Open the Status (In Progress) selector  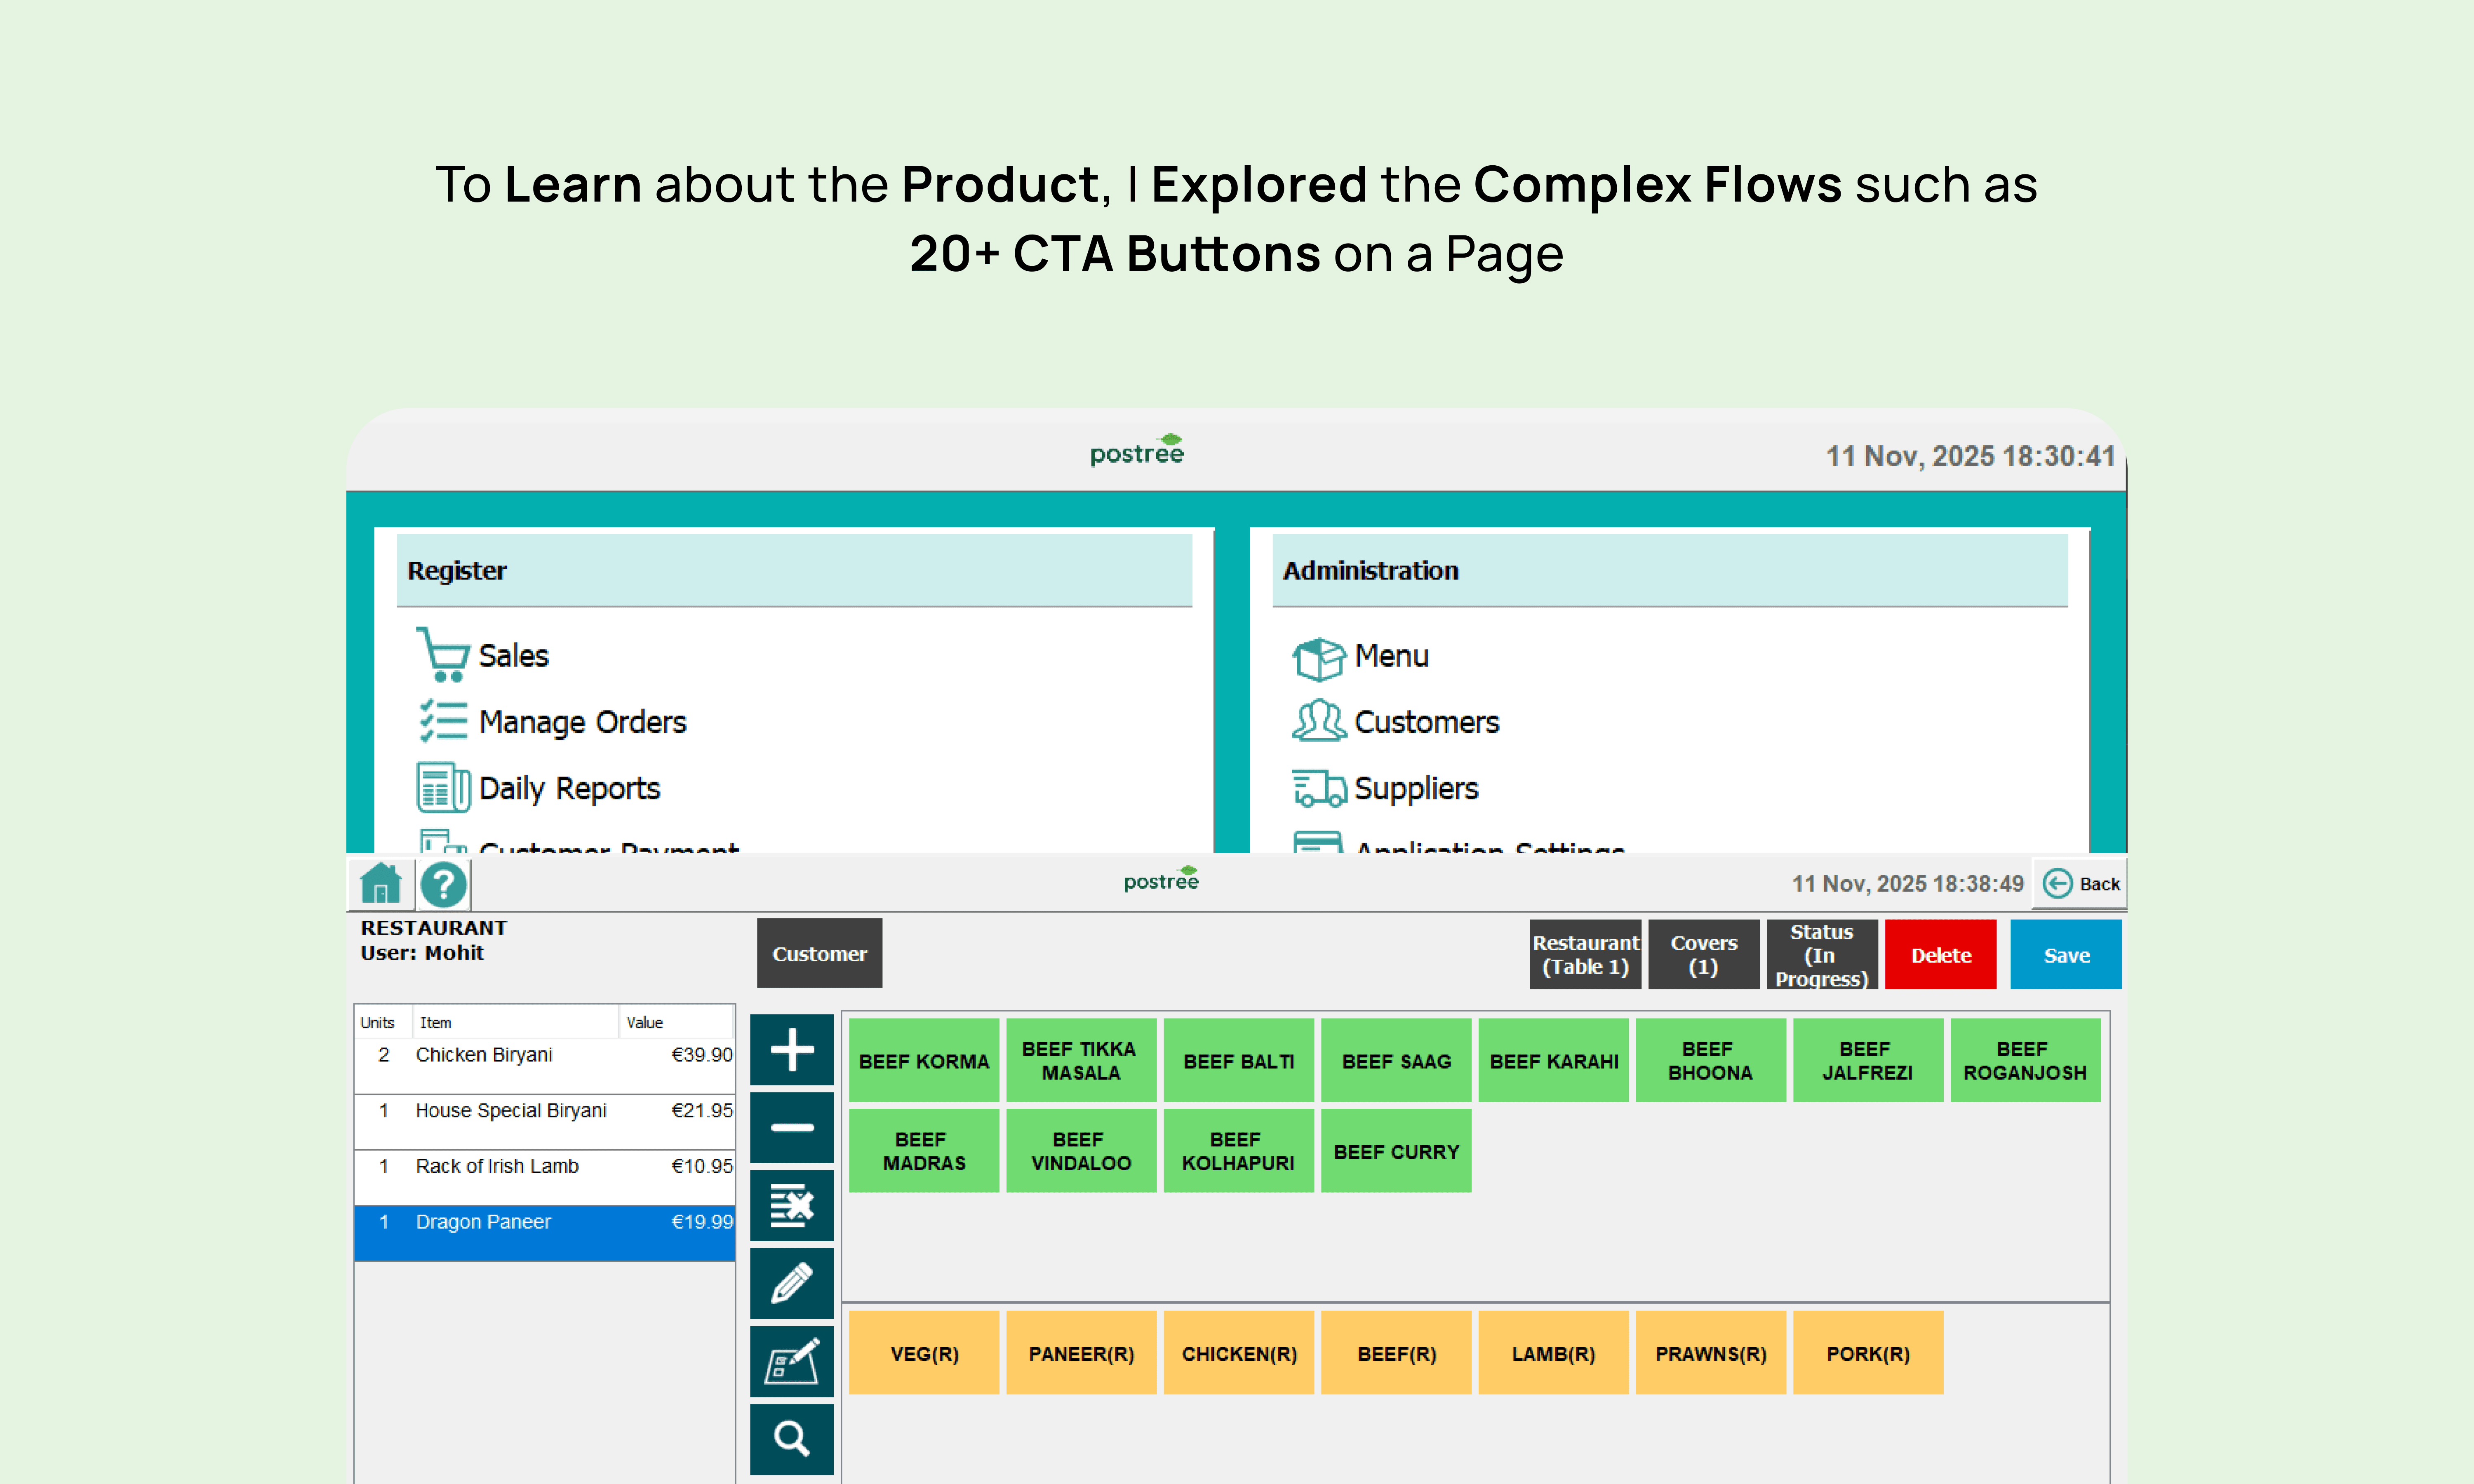[1821, 955]
